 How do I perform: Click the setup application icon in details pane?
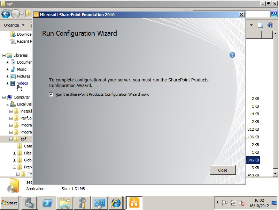click(14, 186)
